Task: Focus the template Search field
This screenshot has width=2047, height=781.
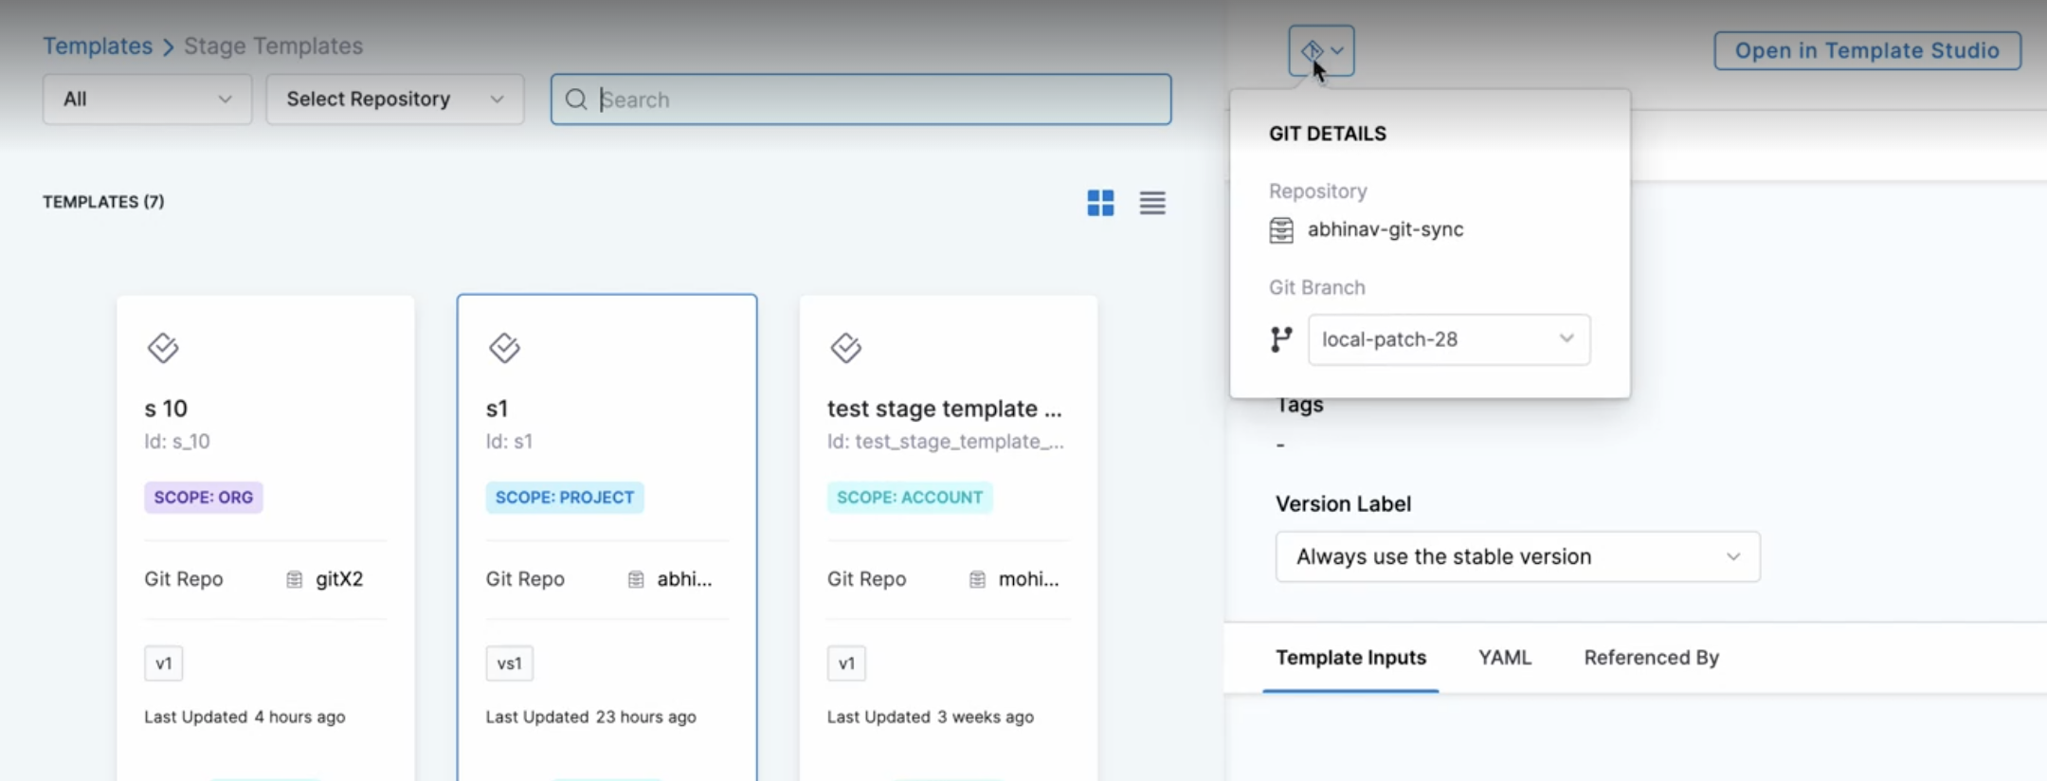Action: pos(872,100)
